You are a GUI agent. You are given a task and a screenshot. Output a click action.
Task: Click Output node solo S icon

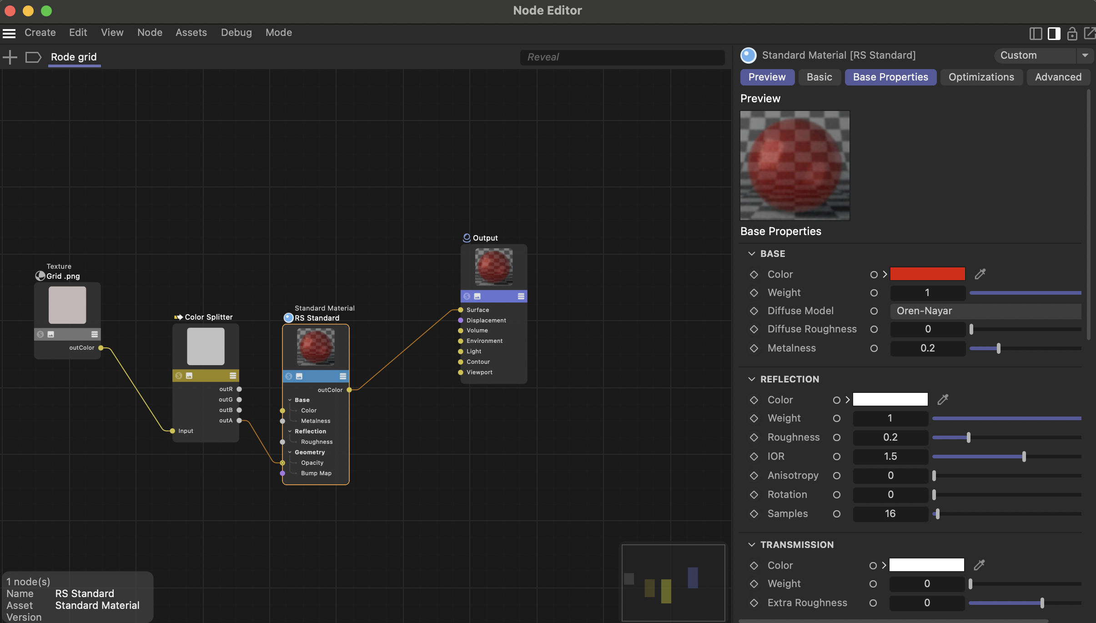pyautogui.click(x=467, y=296)
